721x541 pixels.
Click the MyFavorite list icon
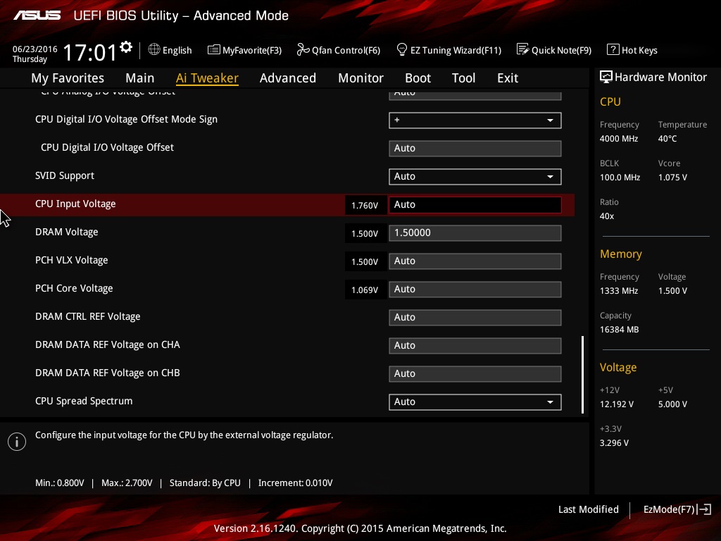click(213, 50)
